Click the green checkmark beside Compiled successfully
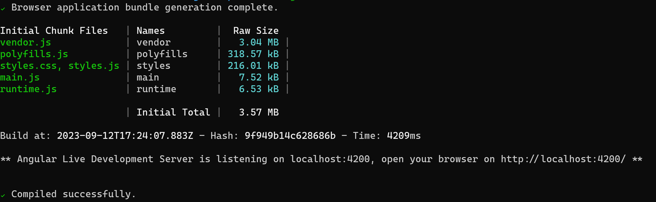Image resolution: width=656 pixels, height=202 pixels. pos(3,196)
